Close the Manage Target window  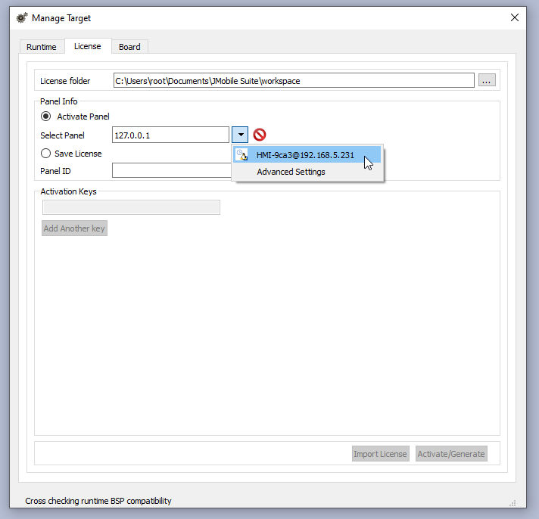515,17
